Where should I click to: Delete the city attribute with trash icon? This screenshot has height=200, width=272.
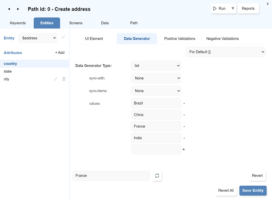[64, 79]
